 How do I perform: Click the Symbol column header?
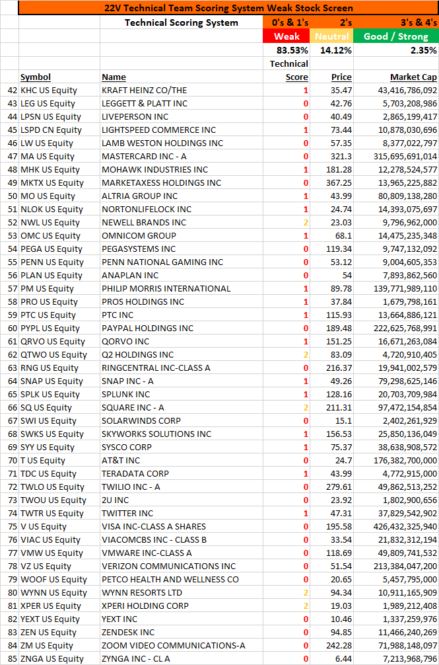(x=36, y=77)
